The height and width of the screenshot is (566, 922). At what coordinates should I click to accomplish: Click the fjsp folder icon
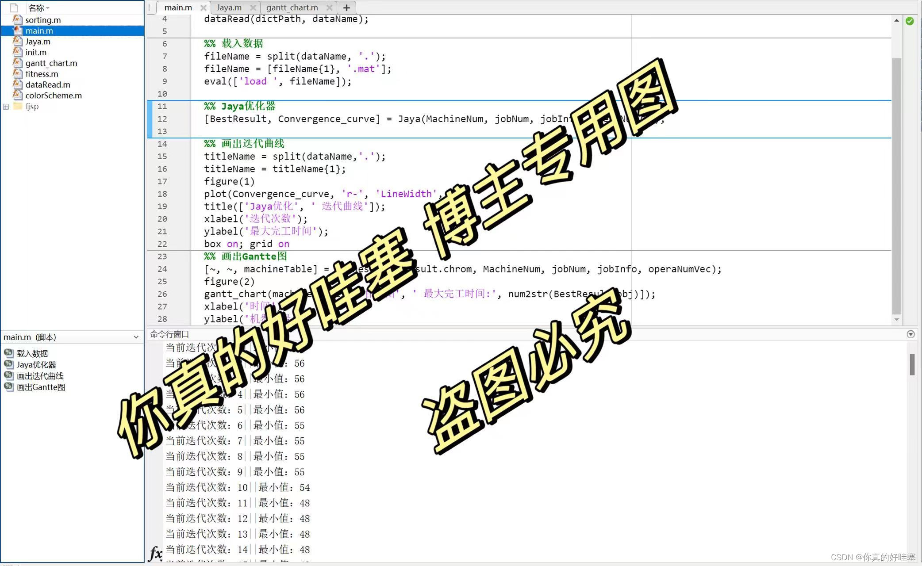[18, 106]
